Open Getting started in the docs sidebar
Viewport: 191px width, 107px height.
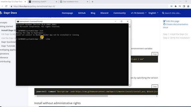(6, 26)
